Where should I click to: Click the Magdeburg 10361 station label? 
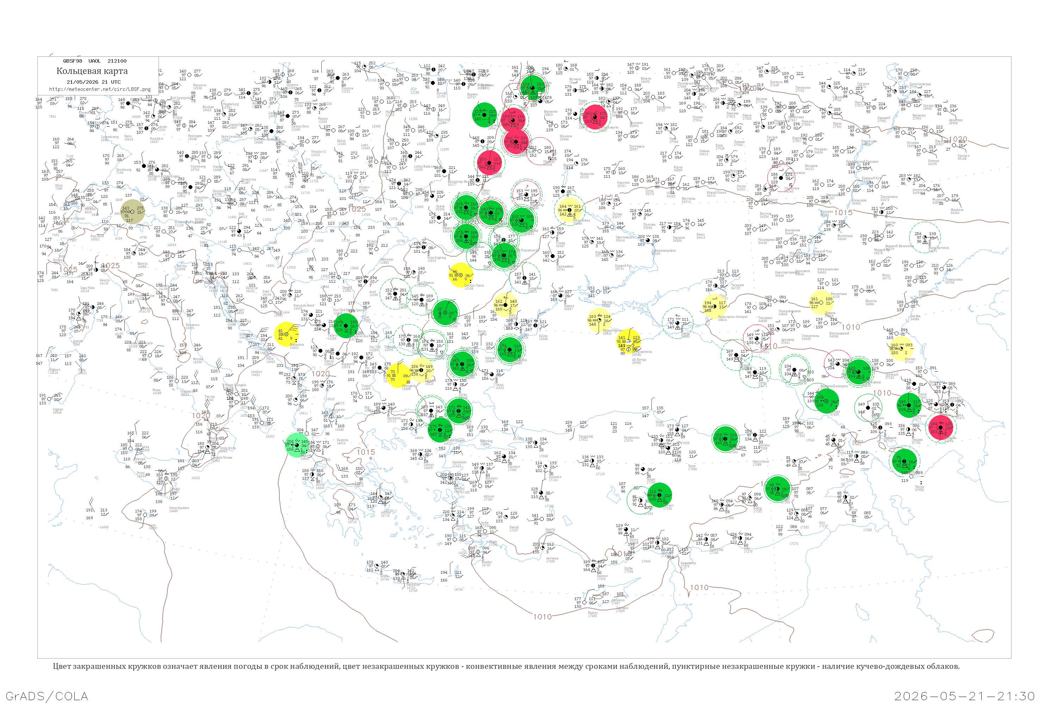(x=231, y=106)
